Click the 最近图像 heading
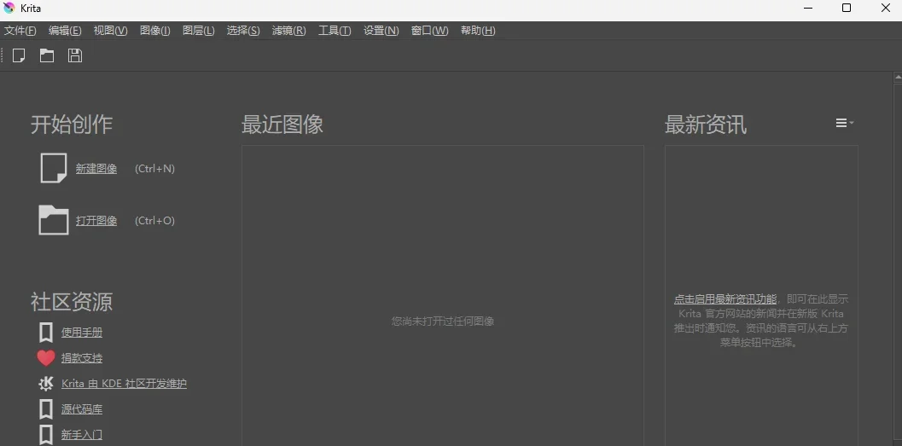Viewport: 902px width, 446px height. tap(282, 125)
